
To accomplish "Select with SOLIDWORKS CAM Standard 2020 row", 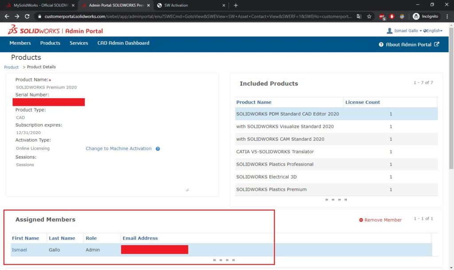I will pos(336,139).
